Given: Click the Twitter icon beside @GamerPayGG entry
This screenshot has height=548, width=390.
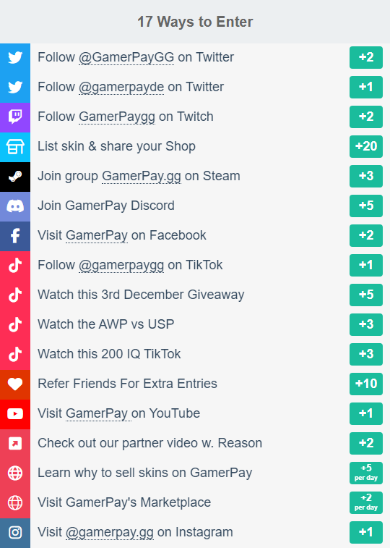Looking at the screenshot, I should coord(15,57).
